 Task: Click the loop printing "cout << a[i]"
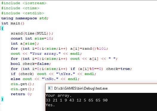(64, 59)
